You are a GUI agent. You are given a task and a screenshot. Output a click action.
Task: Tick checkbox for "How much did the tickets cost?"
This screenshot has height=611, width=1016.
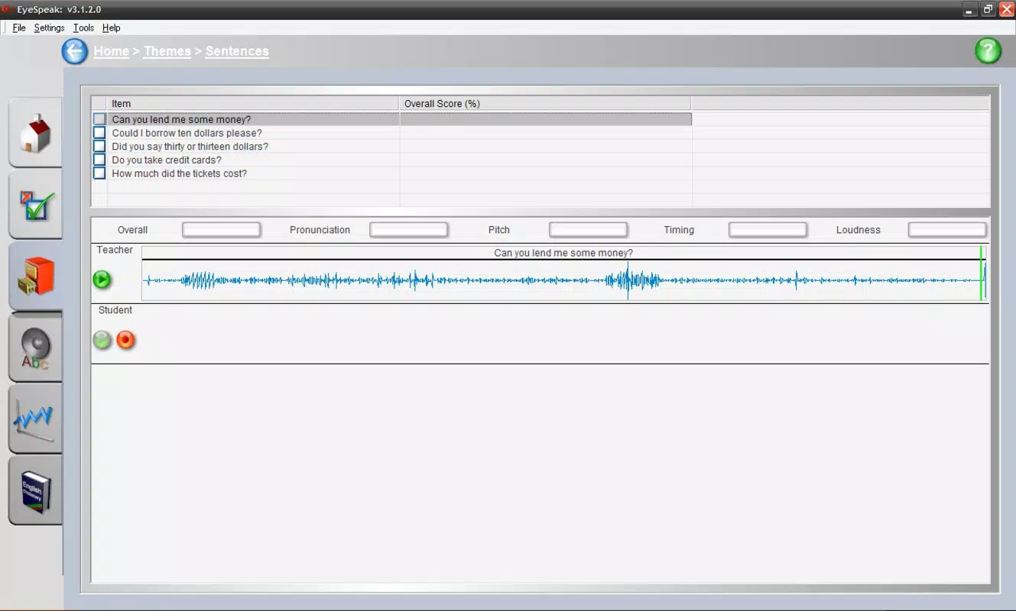(x=99, y=173)
